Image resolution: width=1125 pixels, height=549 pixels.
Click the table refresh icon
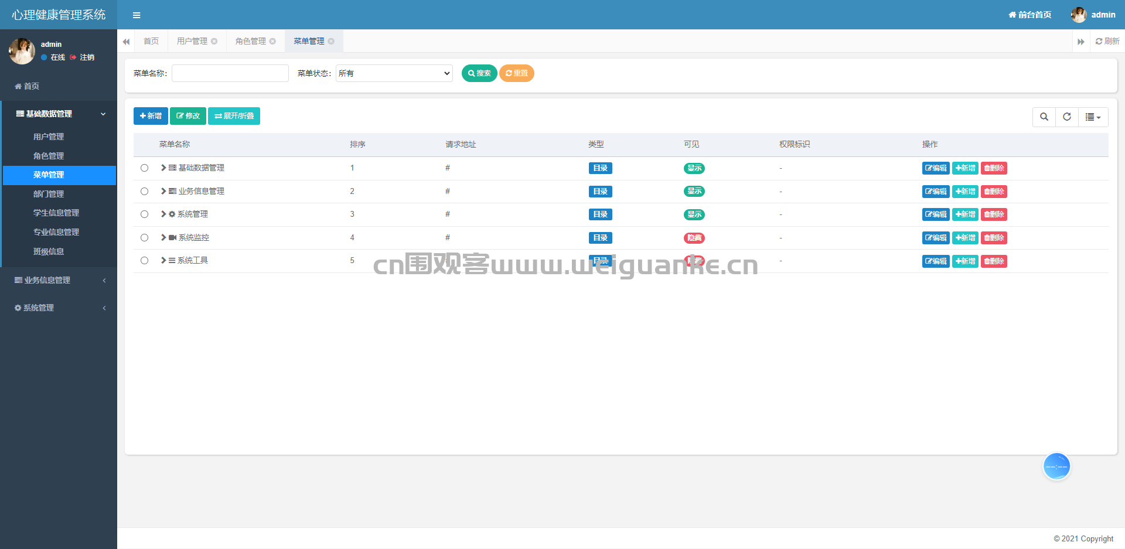(x=1067, y=117)
